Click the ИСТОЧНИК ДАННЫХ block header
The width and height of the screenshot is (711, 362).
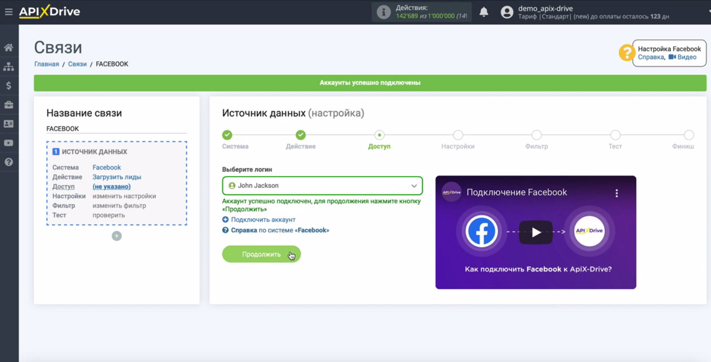[x=94, y=152]
